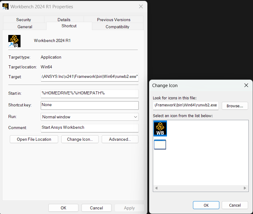Click Open File Location button
Viewport: 253px width, 214px height.
[34, 139]
